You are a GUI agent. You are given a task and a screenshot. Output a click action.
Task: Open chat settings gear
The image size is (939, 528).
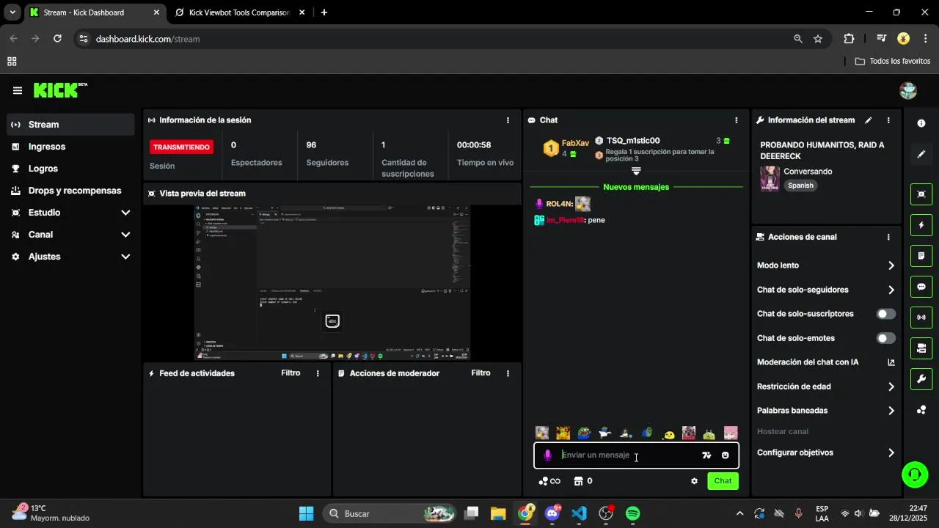click(694, 481)
